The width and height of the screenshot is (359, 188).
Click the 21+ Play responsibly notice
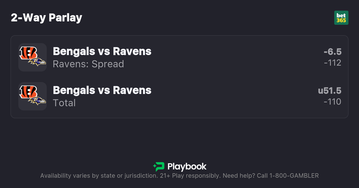click(x=190, y=176)
